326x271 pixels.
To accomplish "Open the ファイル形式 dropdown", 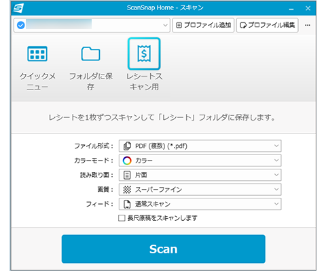I will 200,146.
